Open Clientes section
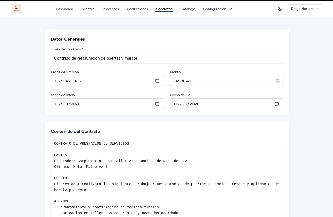This screenshot has width=333, height=217. [x=88, y=9]
